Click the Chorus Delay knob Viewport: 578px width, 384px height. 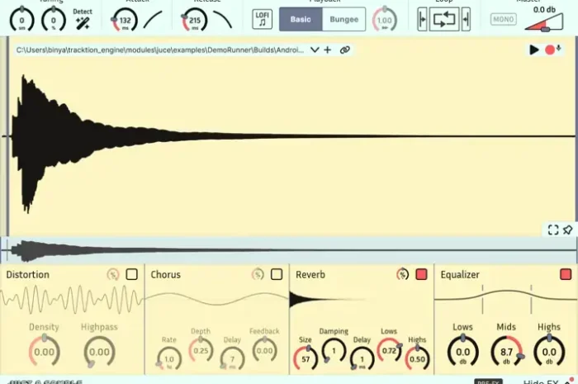[x=232, y=358]
